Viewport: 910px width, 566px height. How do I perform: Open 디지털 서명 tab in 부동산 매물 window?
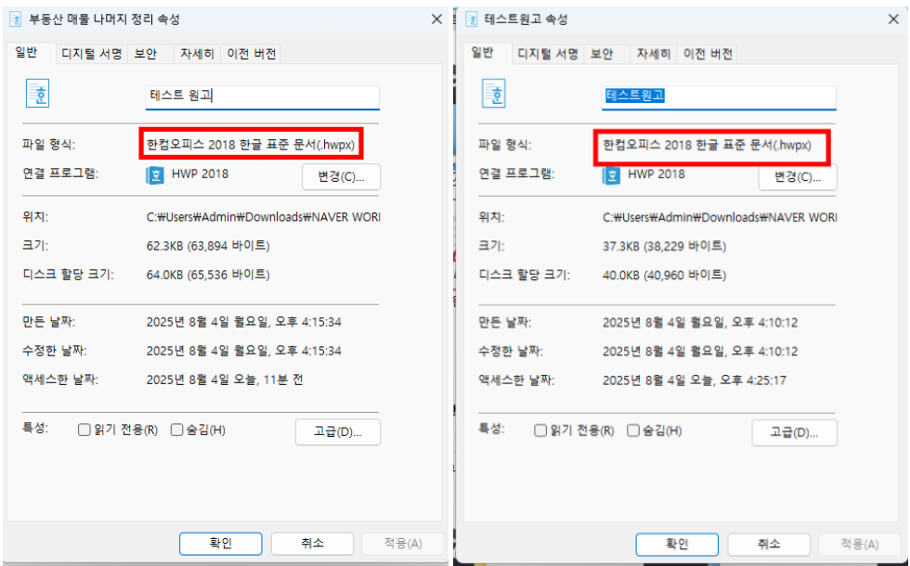coord(92,54)
